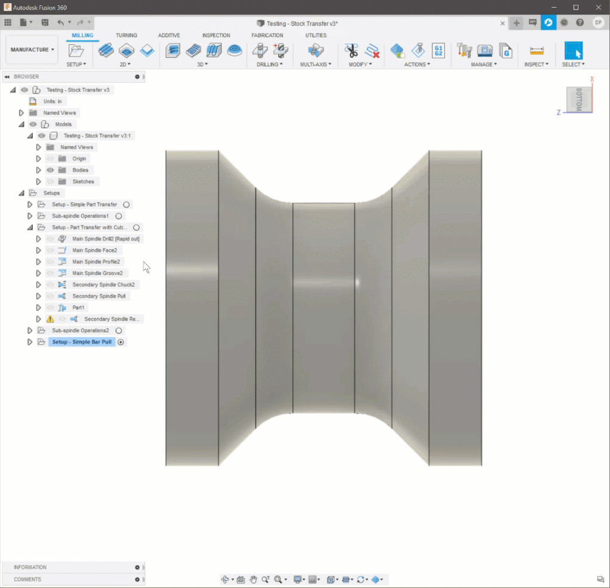Save the document with the floppy disk icon
This screenshot has height=588, width=610.
coord(45,23)
